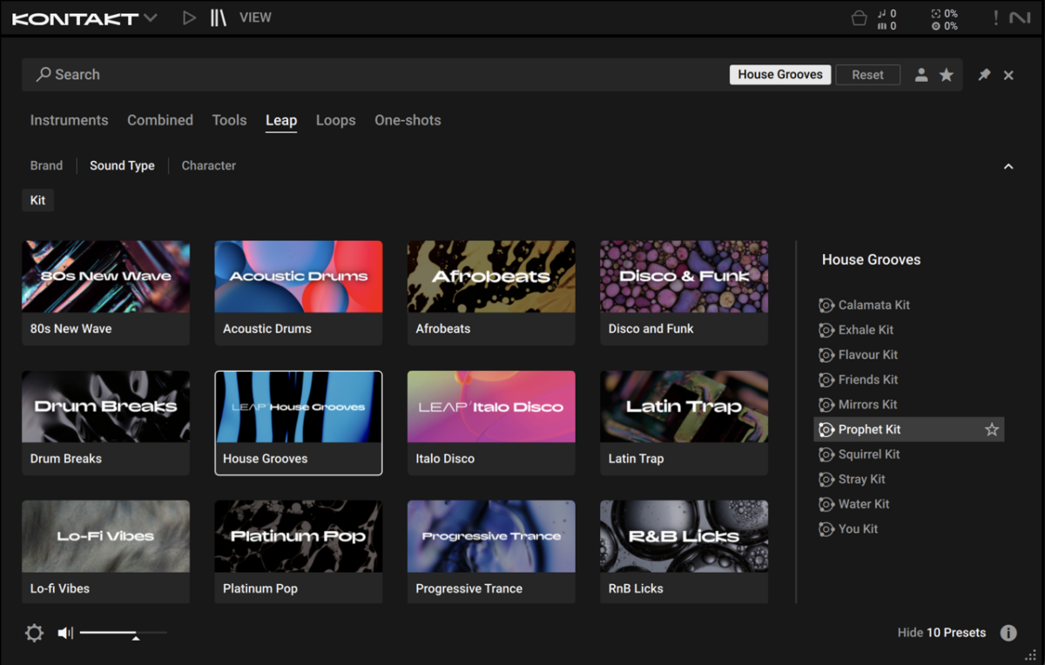Image resolution: width=1045 pixels, height=665 pixels.
Task: Open the library browser icon
Action: pos(218,17)
